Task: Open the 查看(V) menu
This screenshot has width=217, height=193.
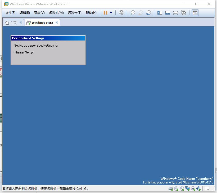Action: (x=39, y=13)
